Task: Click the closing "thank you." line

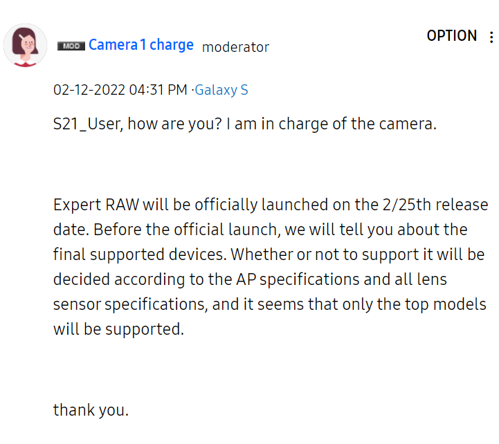Action: [x=91, y=409]
